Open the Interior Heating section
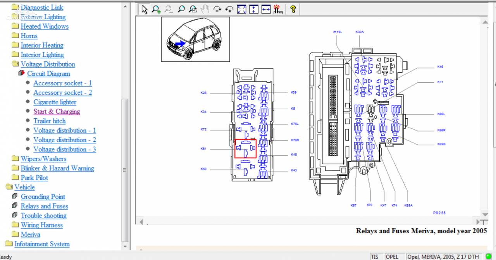The height and width of the screenshot is (260, 496). tap(42, 45)
